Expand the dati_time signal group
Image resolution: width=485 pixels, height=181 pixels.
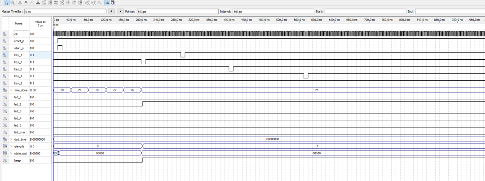(x=11, y=139)
